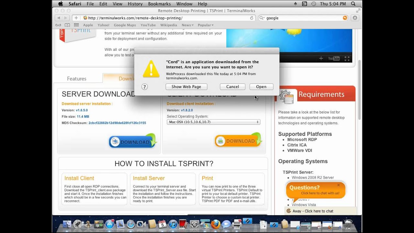The image size is (414, 233).
Task: Add bookmark with the plus button
Action: click(x=76, y=18)
